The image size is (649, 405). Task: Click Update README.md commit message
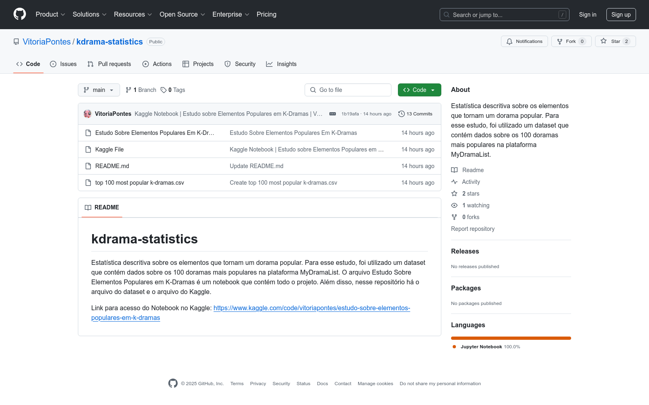pos(256,166)
